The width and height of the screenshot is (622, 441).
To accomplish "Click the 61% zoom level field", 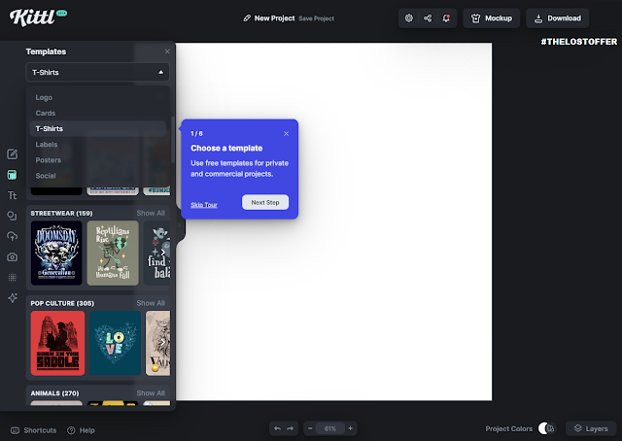I will tap(330, 428).
